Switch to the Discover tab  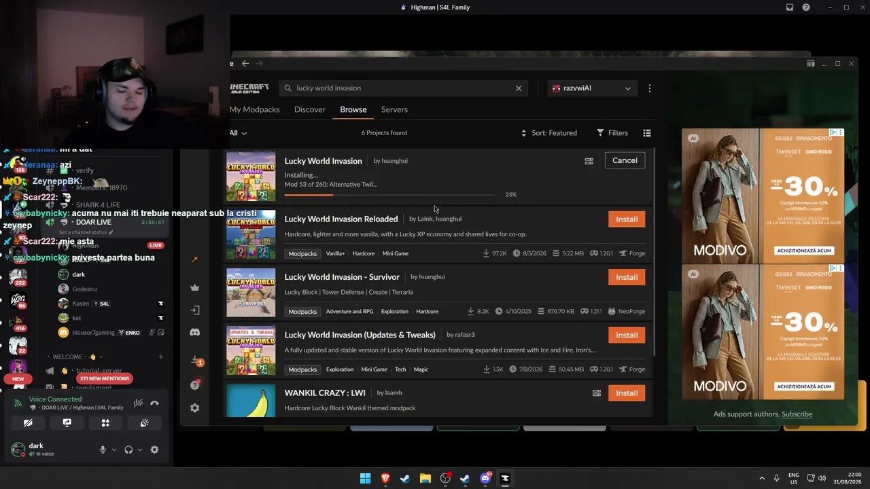(310, 109)
